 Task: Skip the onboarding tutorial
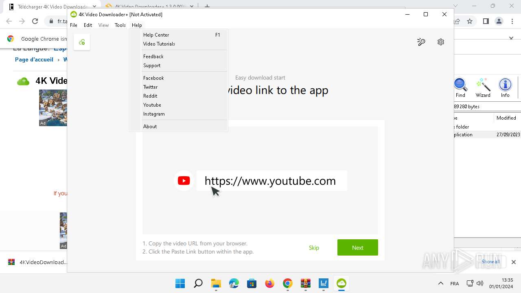(x=314, y=248)
